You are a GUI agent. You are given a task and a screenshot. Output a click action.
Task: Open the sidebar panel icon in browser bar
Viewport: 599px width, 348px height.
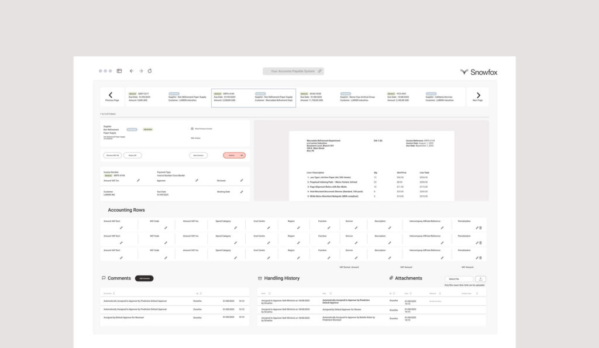pos(119,71)
